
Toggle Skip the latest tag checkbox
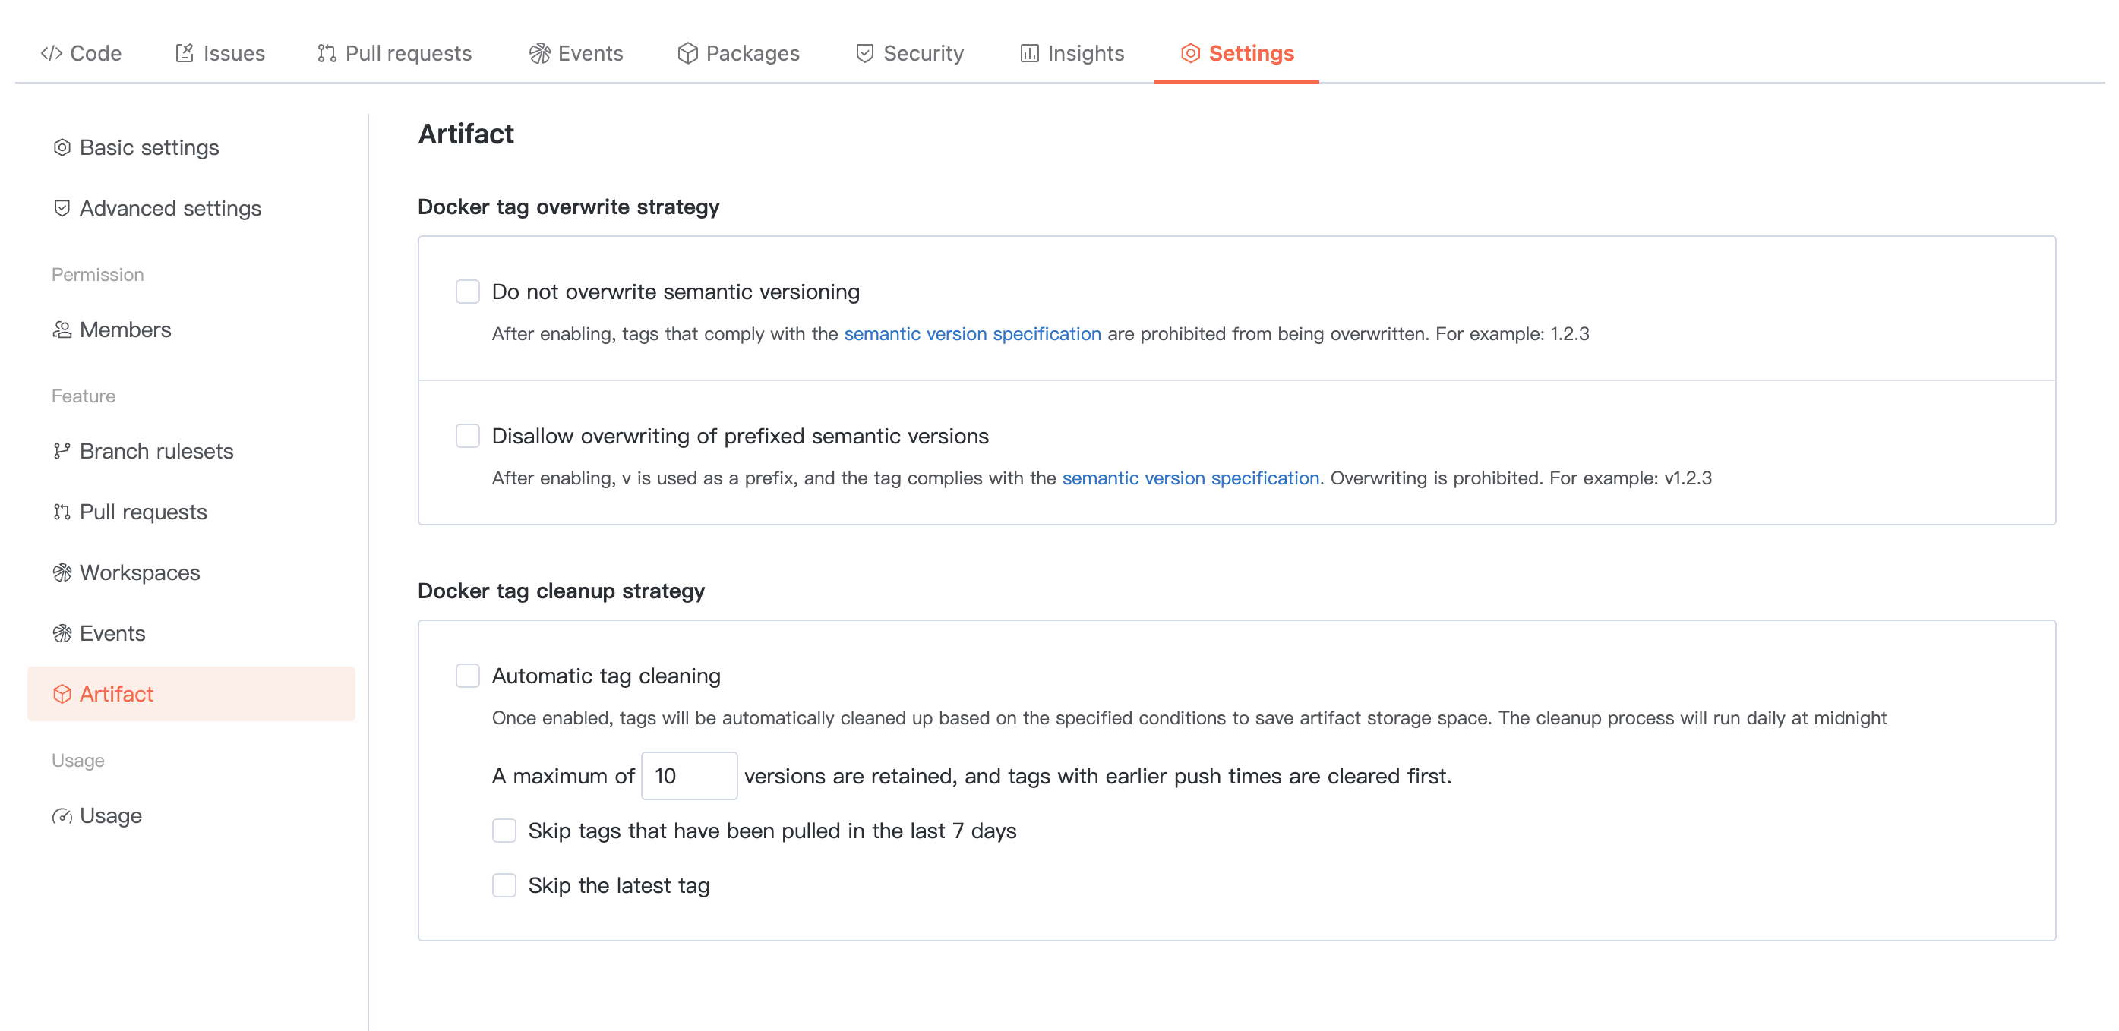504,885
